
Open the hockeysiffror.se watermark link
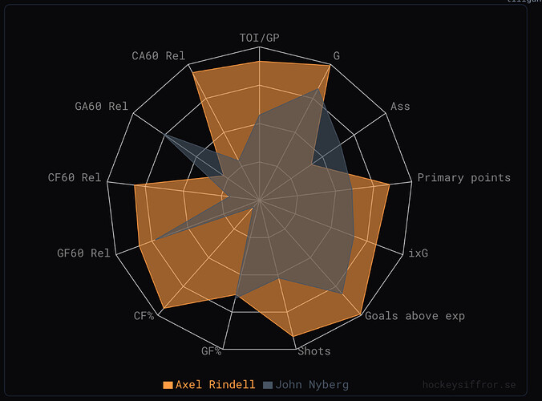tap(469, 385)
